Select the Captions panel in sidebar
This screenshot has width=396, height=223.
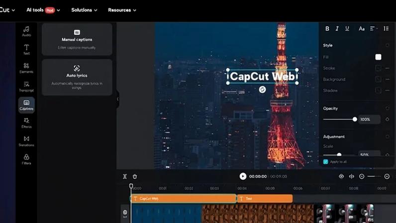(x=26, y=105)
